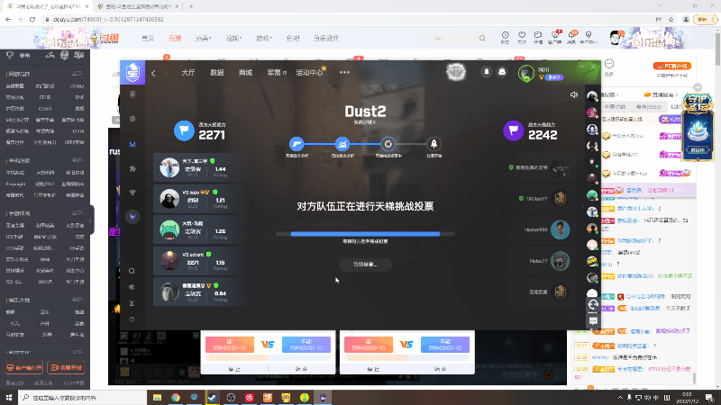Screen dimensions: 721x405
Task: Select Hacker999 opponent avatar
Action: 560,229
